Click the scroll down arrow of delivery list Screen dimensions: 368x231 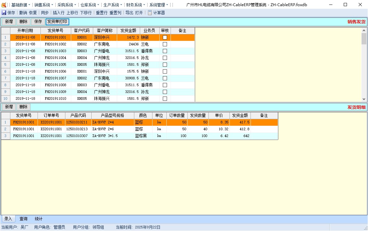point(364,99)
